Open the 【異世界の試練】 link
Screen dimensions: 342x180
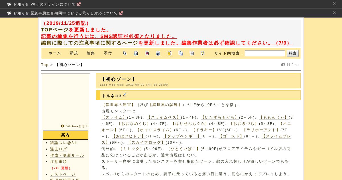coord(165,105)
